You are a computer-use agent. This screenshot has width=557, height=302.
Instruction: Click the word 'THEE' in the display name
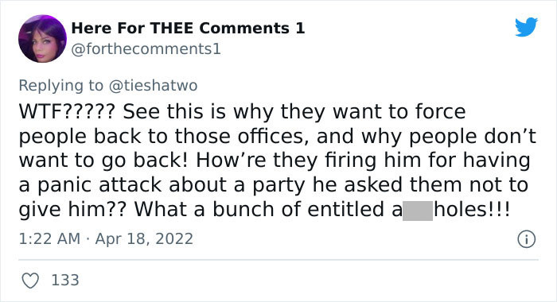pos(172,28)
